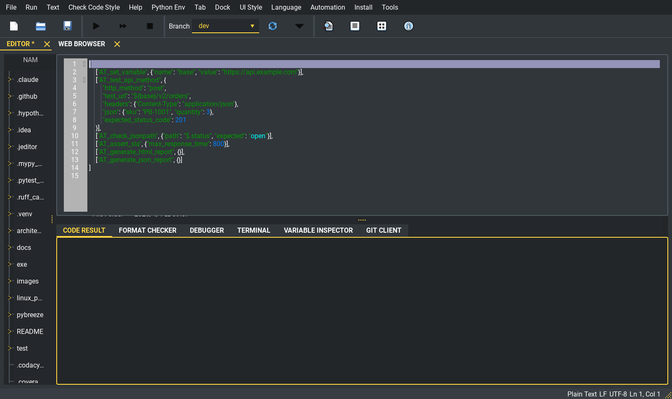Expand the .claude folder arrow
672x399 pixels.
click(x=10, y=79)
